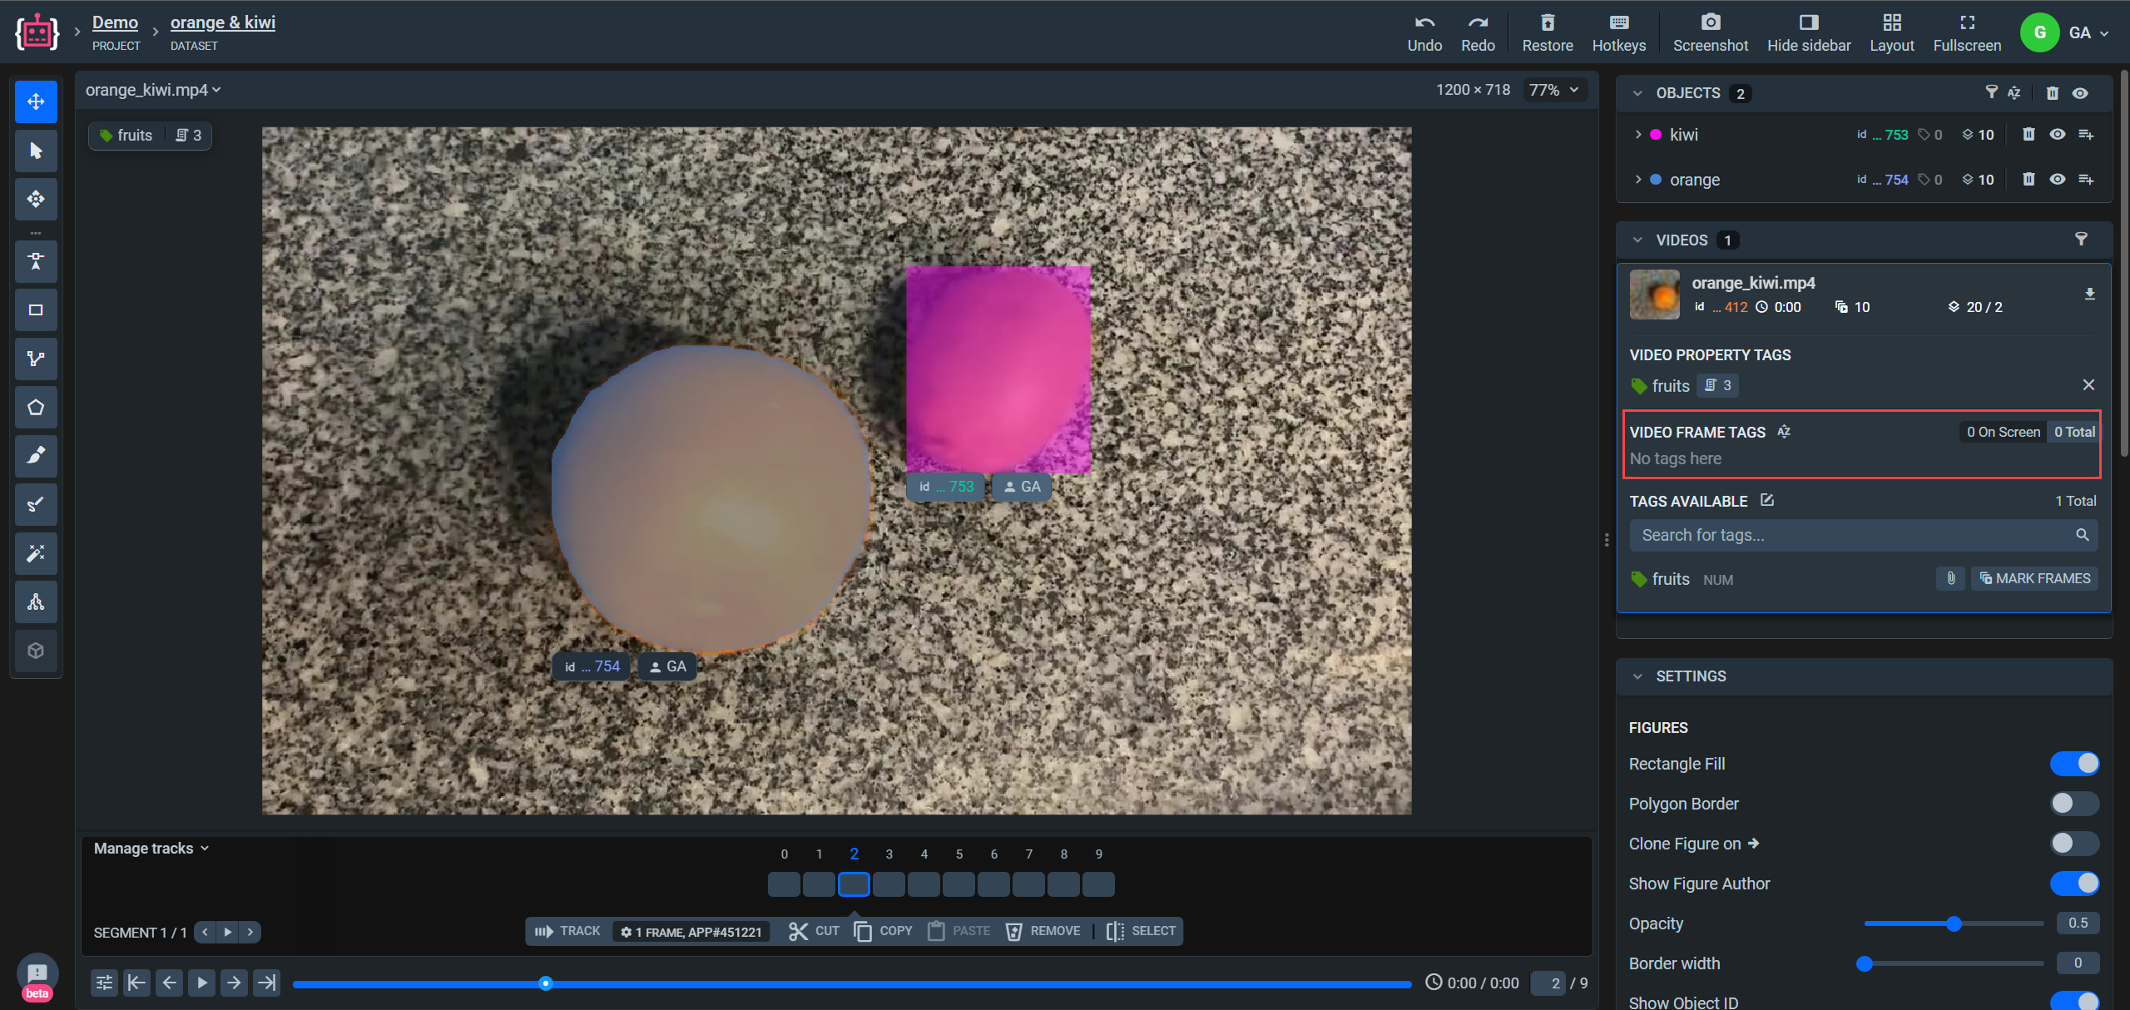The width and height of the screenshot is (2130, 1010).
Task: Expand the kiwi object row
Action: point(1637,134)
